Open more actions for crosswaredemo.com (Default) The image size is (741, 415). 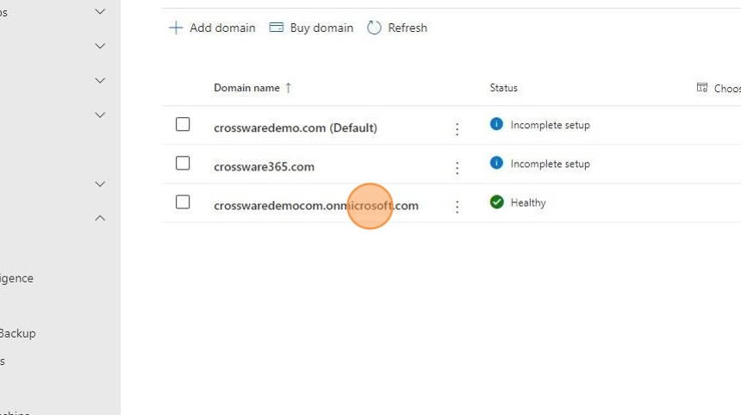457,129
